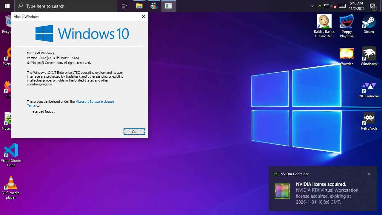Open the Windows Start menu
This screenshot has width=382, height=215.
tap(7, 6)
